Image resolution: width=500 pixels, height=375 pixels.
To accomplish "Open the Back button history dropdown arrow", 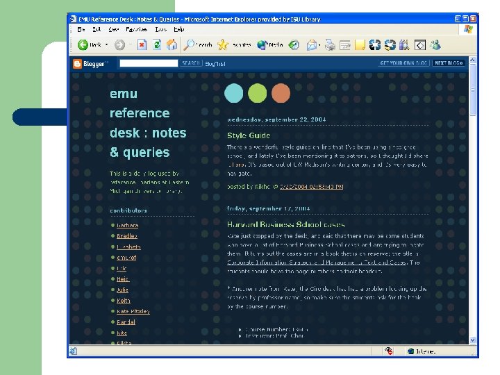I will pyautogui.click(x=106, y=44).
